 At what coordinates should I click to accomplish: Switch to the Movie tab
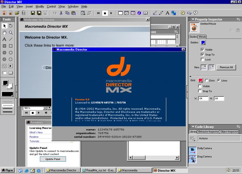pyautogui.click(x=202, y=36)
